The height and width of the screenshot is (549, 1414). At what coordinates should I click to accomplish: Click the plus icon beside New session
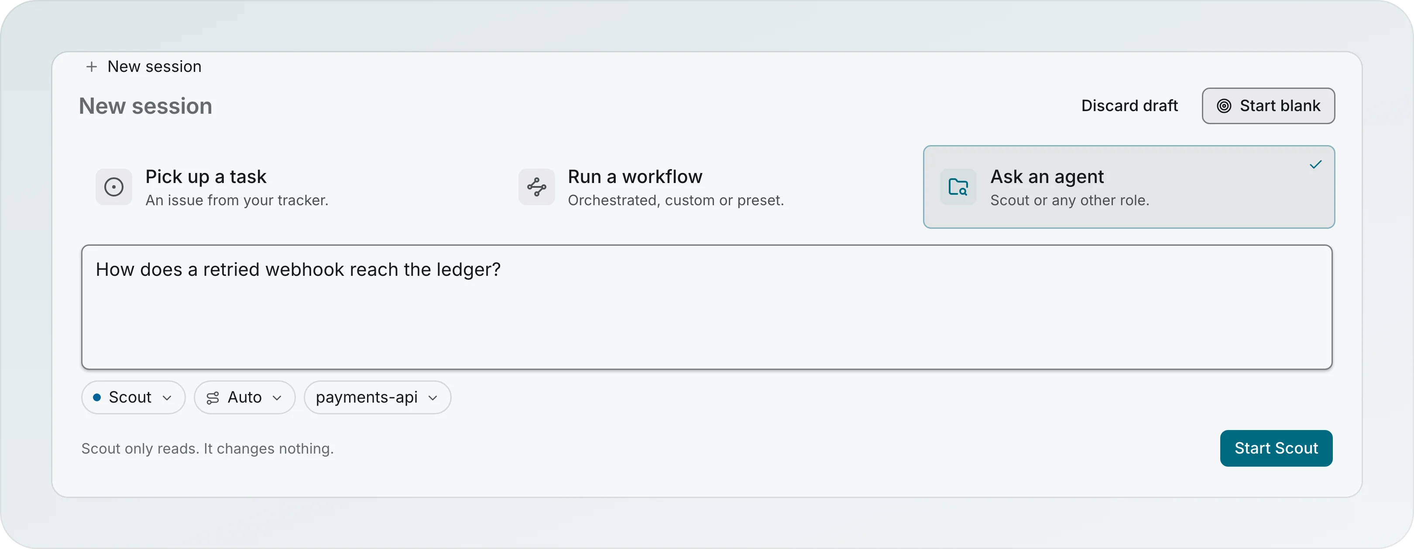tap(92, 67)
